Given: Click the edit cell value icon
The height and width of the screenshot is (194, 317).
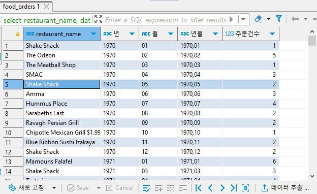Looking at the screenshot, I should point(146,188).
